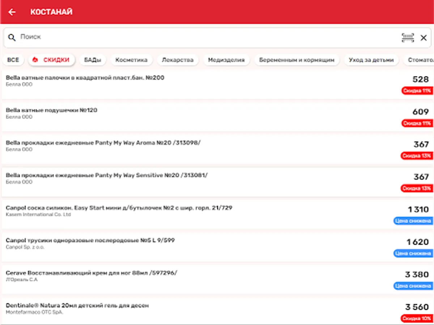
Task: Click the price 1 310
Action: tap(418, 209)
